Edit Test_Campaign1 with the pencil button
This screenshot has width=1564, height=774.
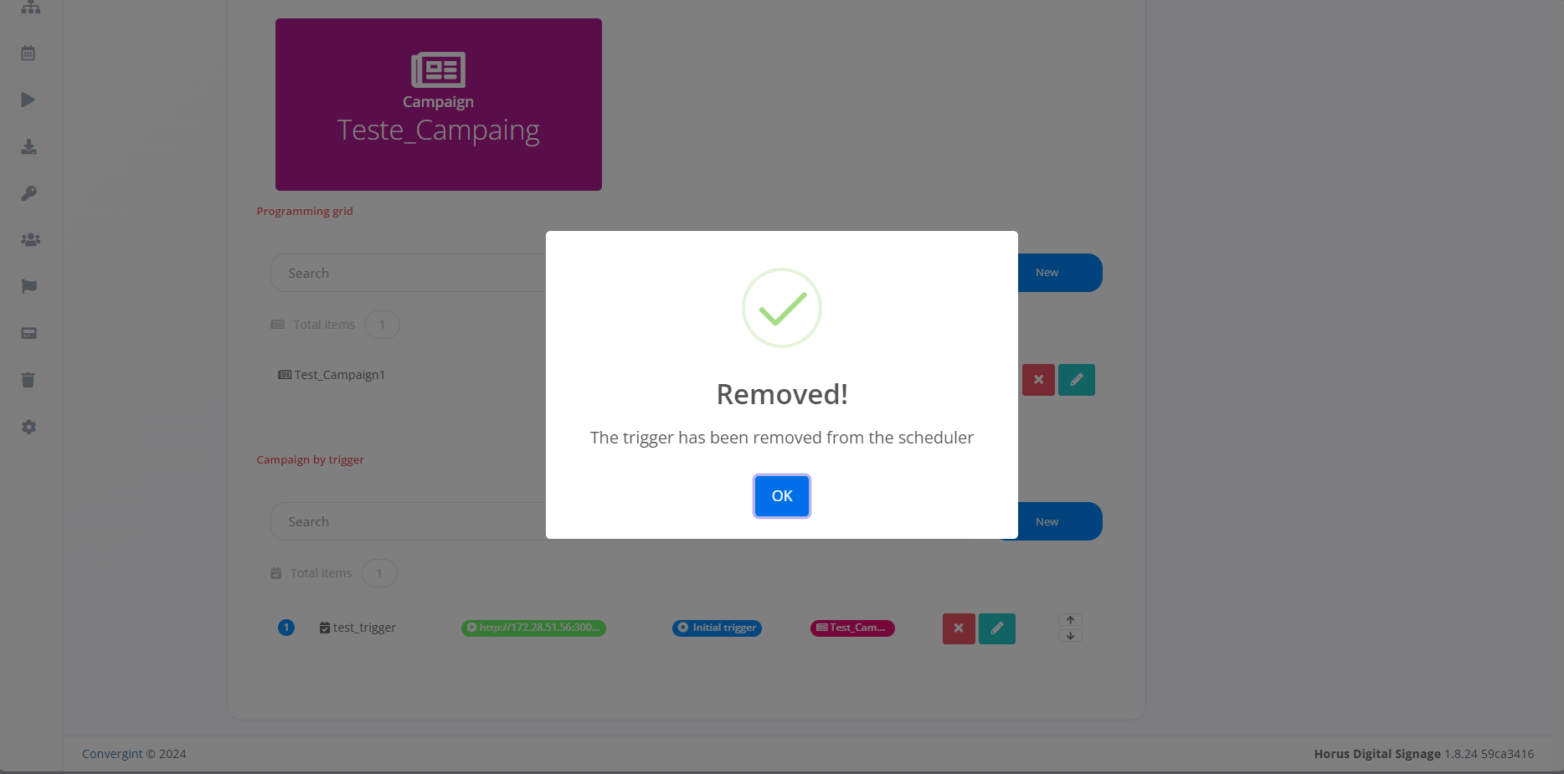coord(1076,380)
